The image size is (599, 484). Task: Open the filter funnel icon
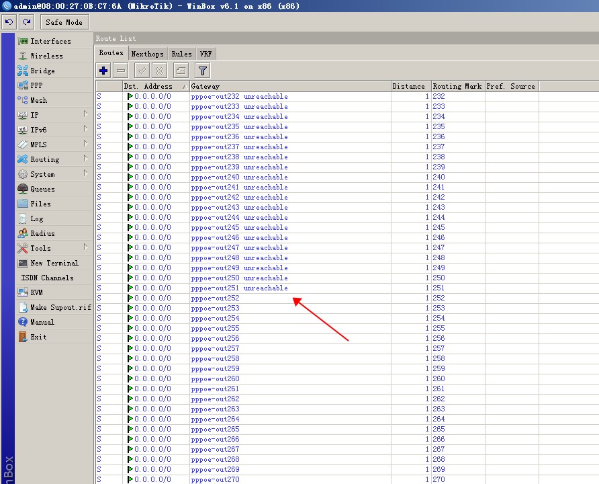pyautogui.click(x=203, y=70)
